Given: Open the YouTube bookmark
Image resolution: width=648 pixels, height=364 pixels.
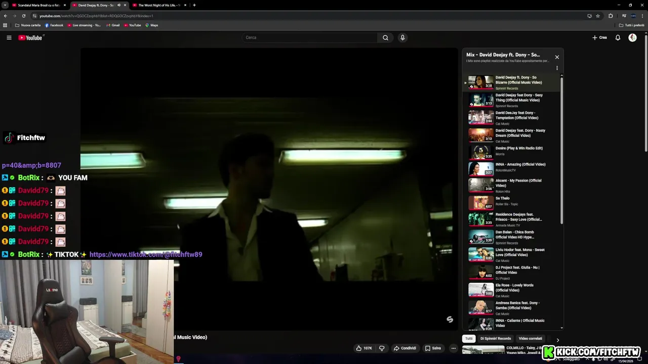Looking at the screenshot, I should click(132, 25).
